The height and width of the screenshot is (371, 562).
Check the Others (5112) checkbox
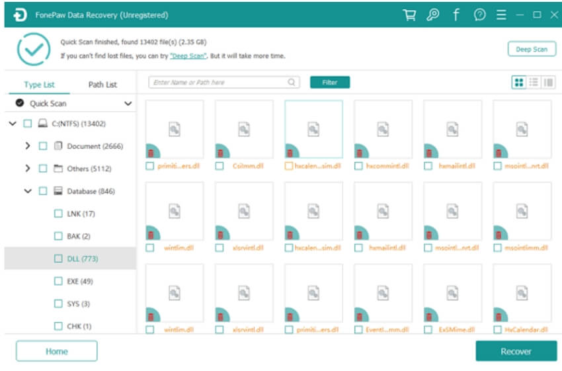click(43, 169)
